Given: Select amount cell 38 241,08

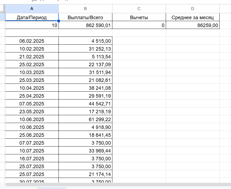Looking at the screenshot, I should pos(86,88).
